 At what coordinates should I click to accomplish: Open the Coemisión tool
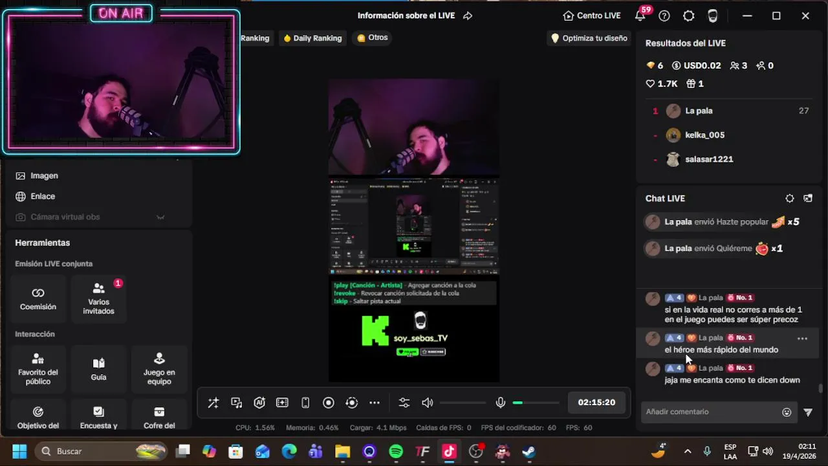click(38, 299)
